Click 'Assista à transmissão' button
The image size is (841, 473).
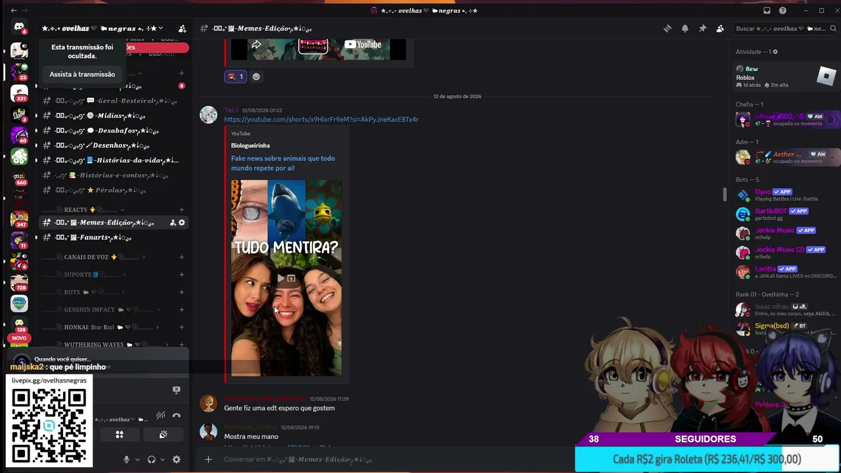(82, 74)
